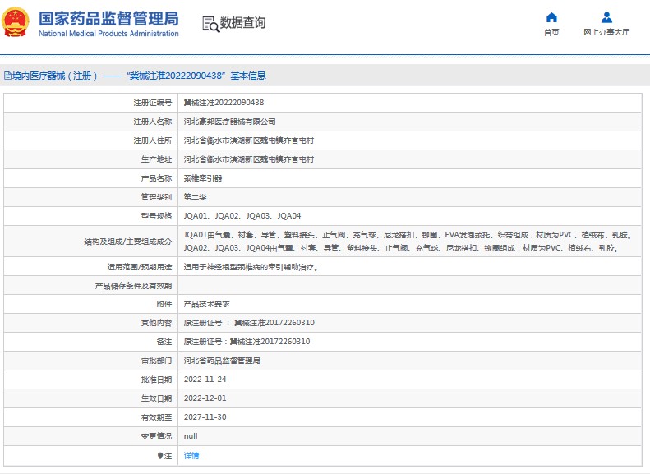
Task: Click National Medical Products Administration subtitle
Action: [x=108, y=34]
